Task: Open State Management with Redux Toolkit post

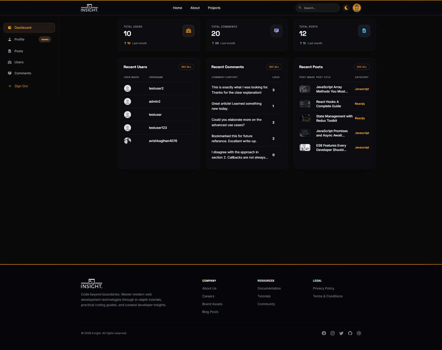Action: [x=334, y=118]
